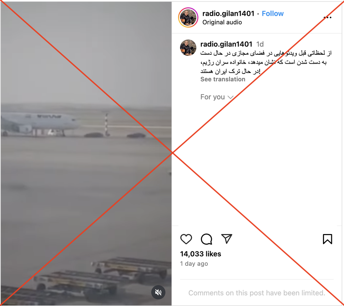
Task: Click See translation under the caption
Action: [223, 79]
